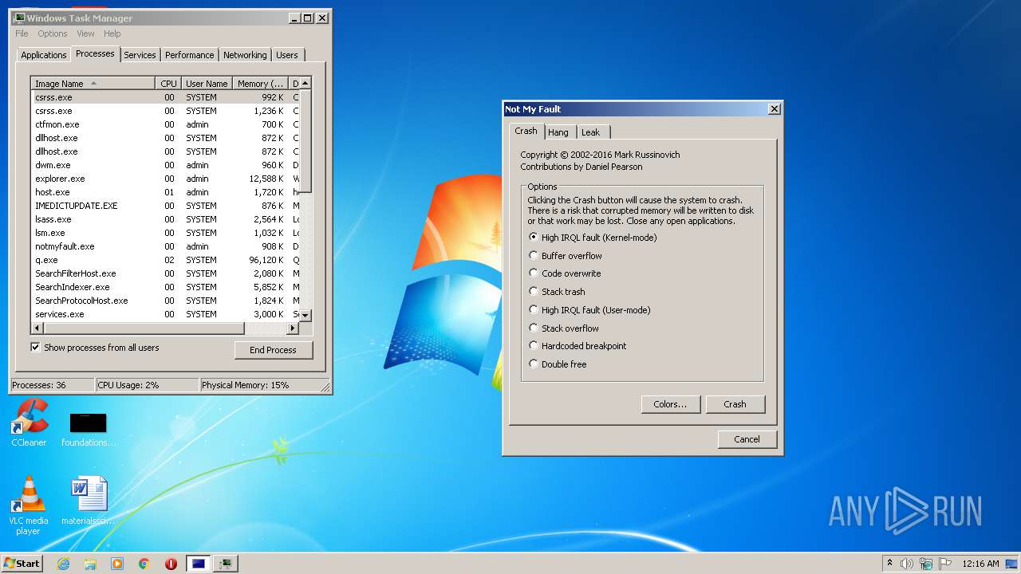Open the Services tab in Task Manager
Screen dimensions: 1021x574
[140, 55]
